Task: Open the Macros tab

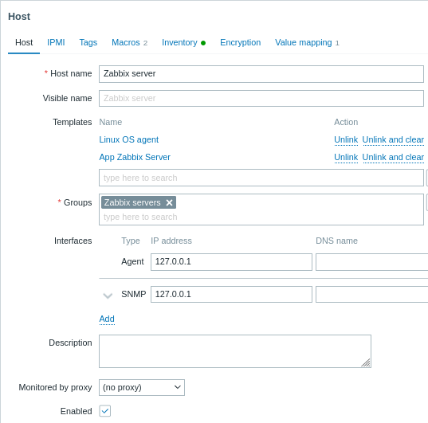Action: coord(129,42)
